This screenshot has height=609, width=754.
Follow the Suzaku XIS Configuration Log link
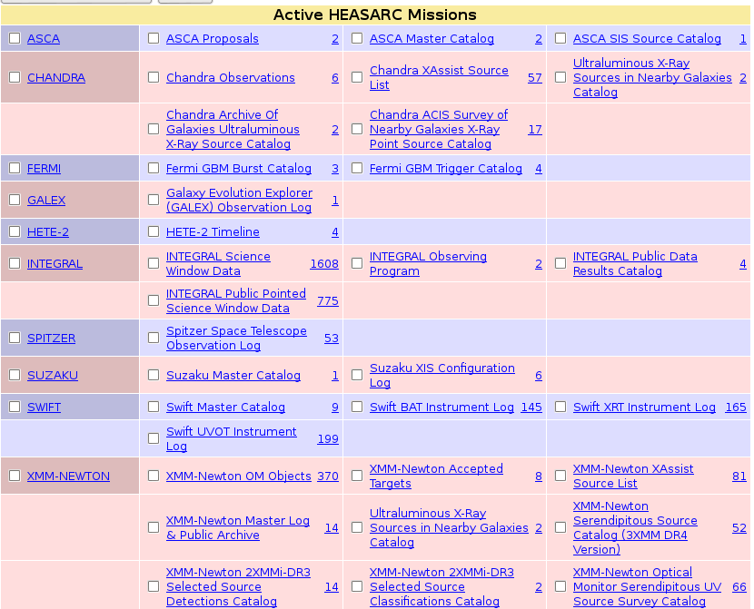coord(441,375)
